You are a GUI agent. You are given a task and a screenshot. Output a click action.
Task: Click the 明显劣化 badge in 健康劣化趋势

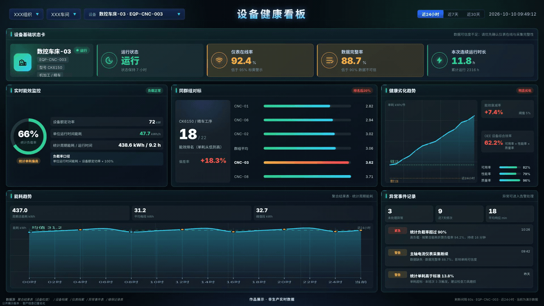point(524,91)
